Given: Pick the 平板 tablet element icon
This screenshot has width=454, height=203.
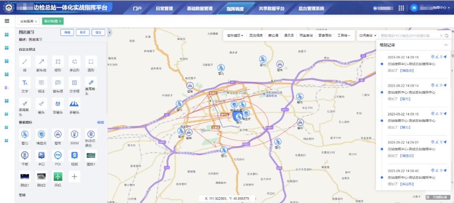Looking at the screenshot, I should tap(25, 155).
